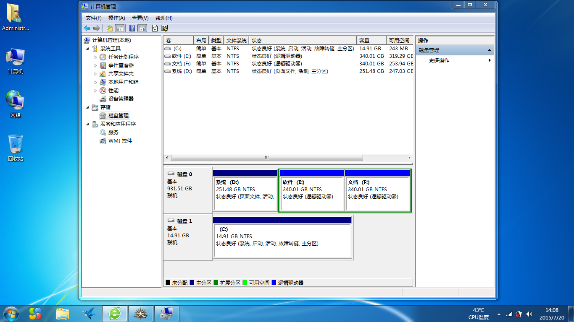The image size is (574, 322).
Task: Open the 操作(A) menu
Action: 117,18
